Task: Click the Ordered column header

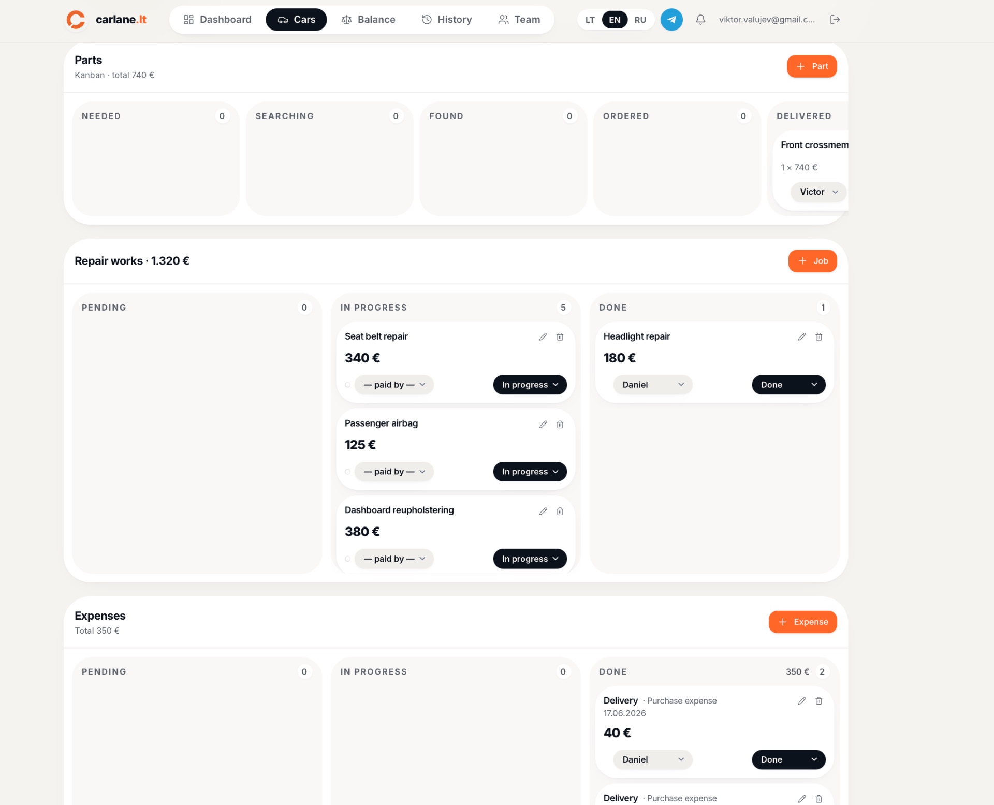Action: (x=625, y=116)
